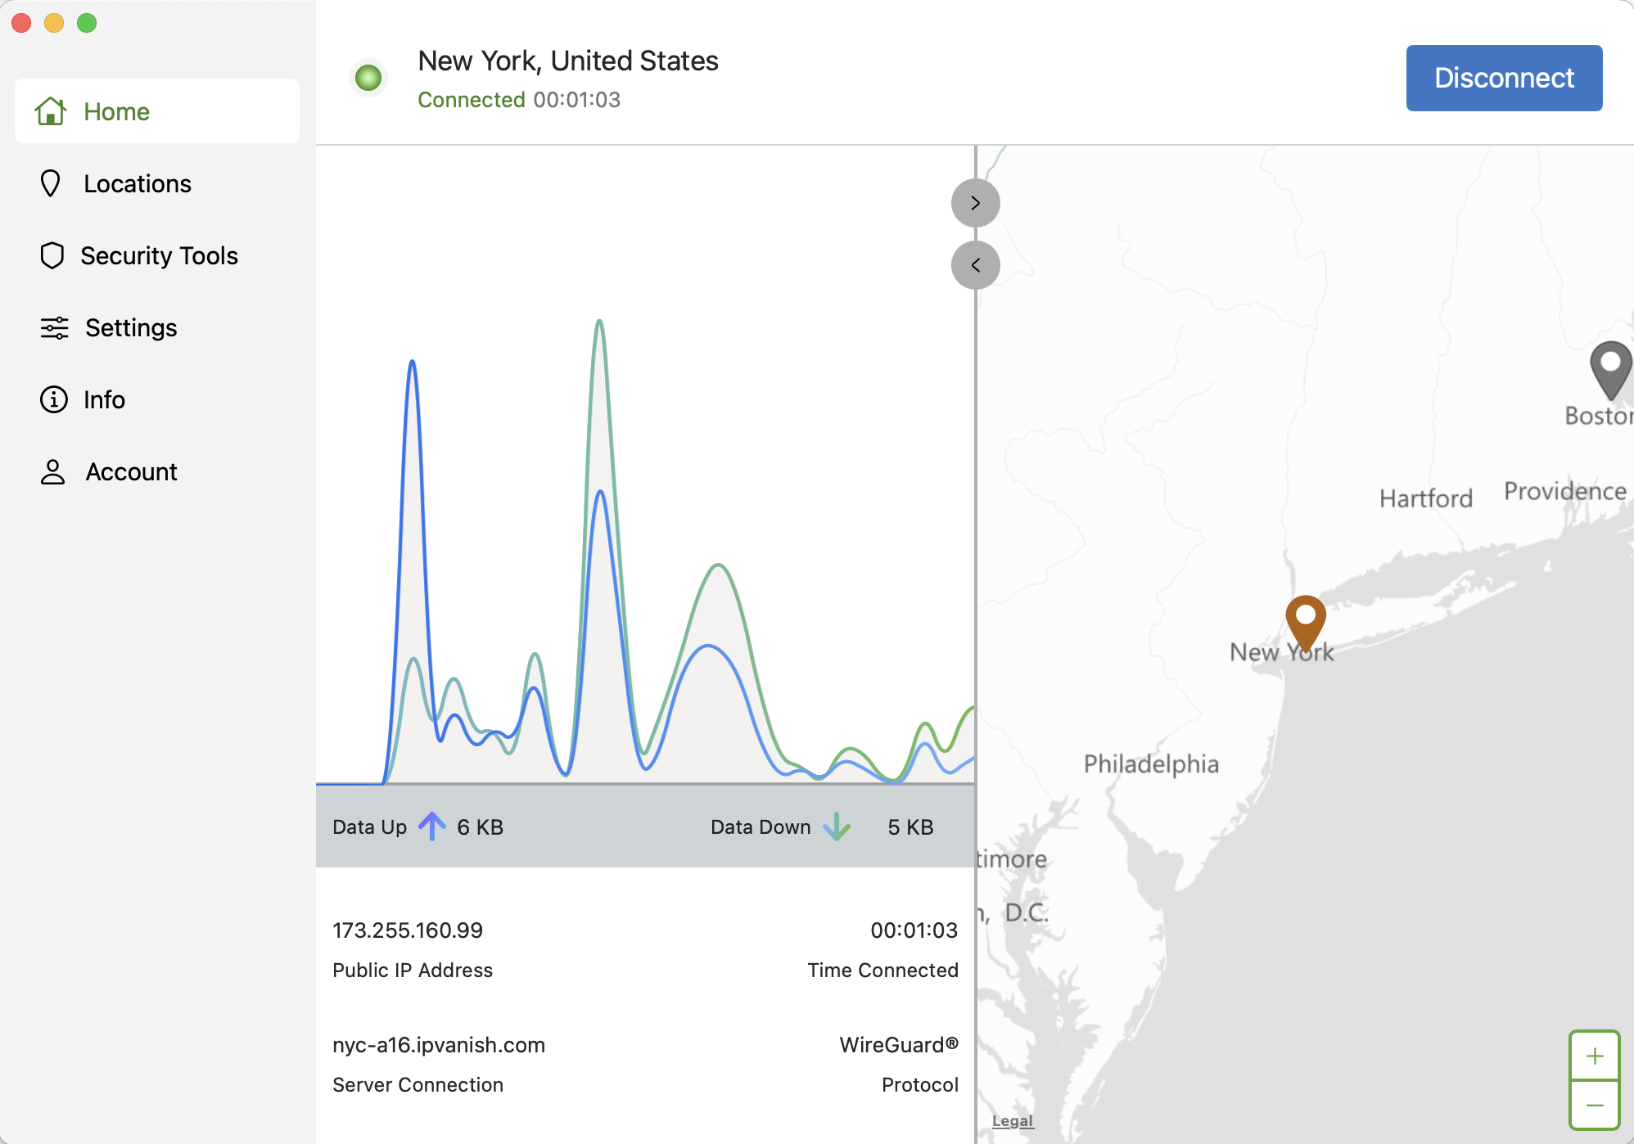This screenshot has width=1634, height=1144.
Task: Zoom out the map with minus button
Action: pyautogui.click(x=1594, y=1106)
